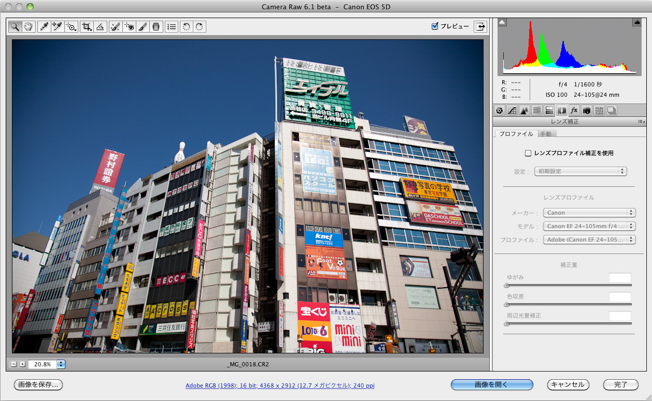
Task: Toggle highlight clipping warning in histogram
Action: tap(637, 22)
